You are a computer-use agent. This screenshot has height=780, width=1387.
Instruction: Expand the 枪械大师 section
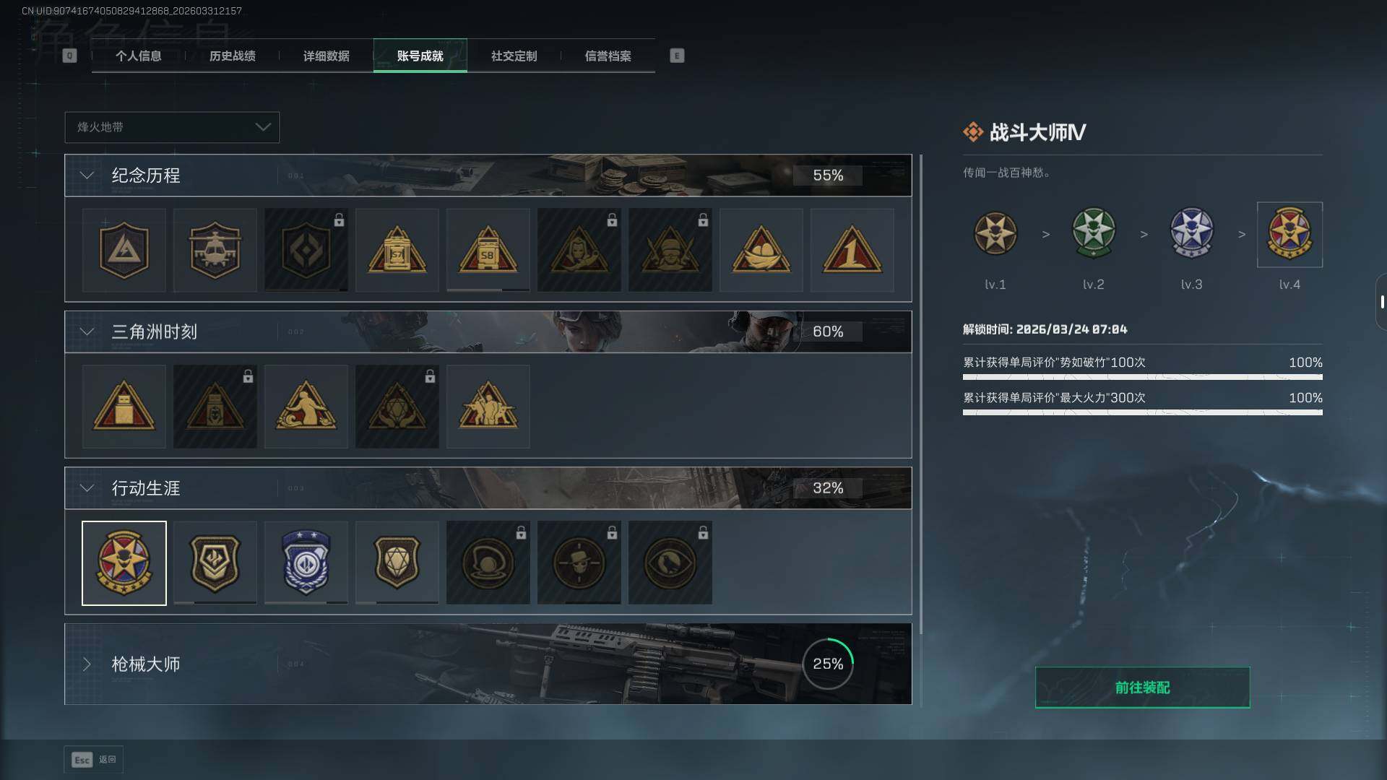pos(87,664)
